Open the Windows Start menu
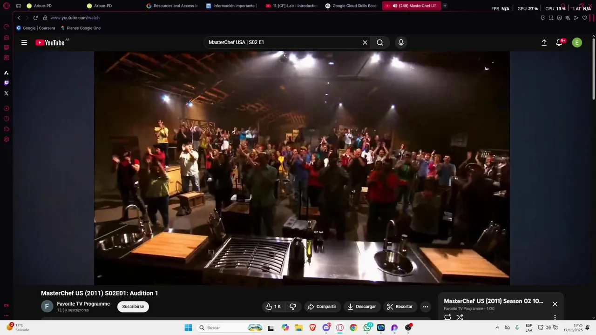The height and width of the screenshot is (335, 596). 188,328
